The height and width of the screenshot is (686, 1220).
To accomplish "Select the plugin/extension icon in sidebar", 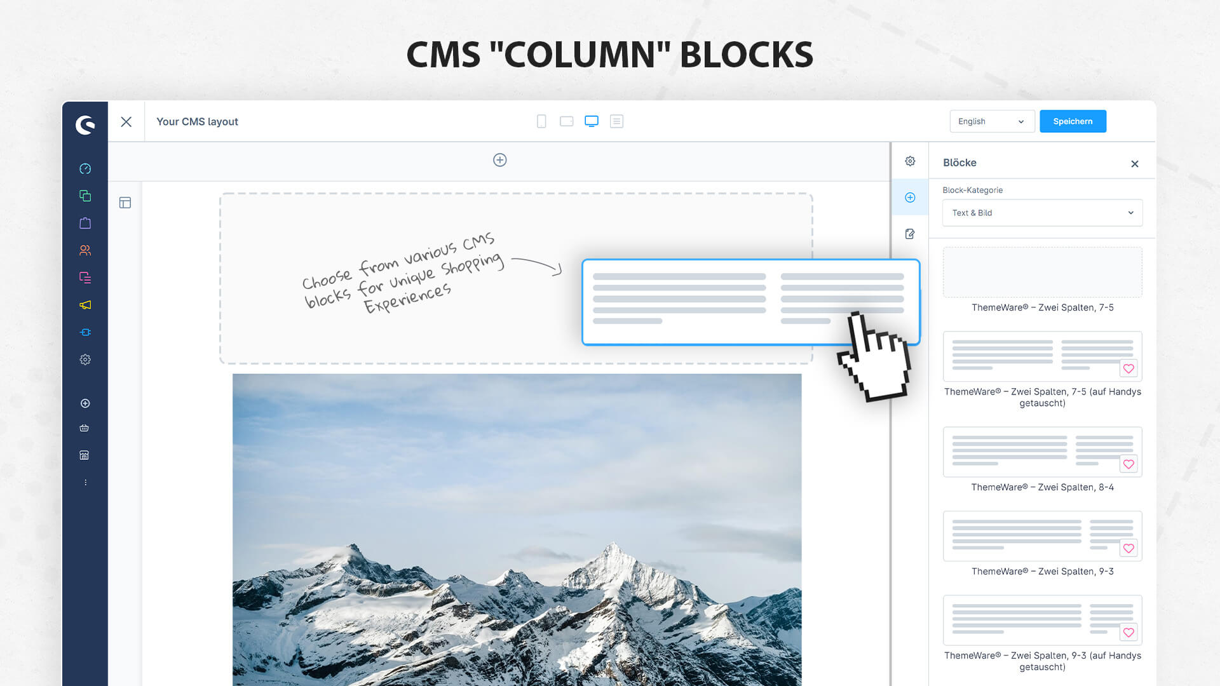I will click(85, 333).
